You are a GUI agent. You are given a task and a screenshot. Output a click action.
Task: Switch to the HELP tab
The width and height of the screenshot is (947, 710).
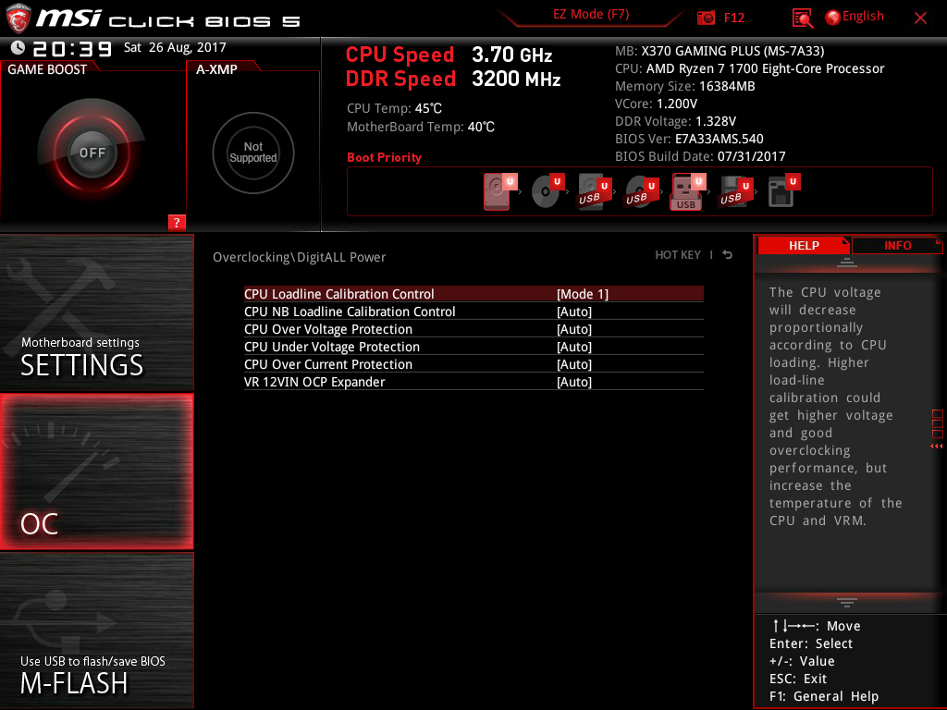tap(804, 246)
